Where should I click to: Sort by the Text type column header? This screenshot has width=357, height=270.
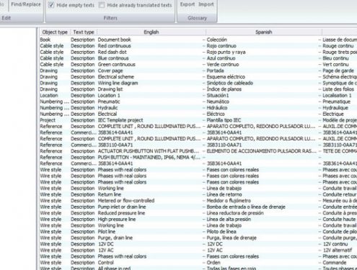point(84,32)
